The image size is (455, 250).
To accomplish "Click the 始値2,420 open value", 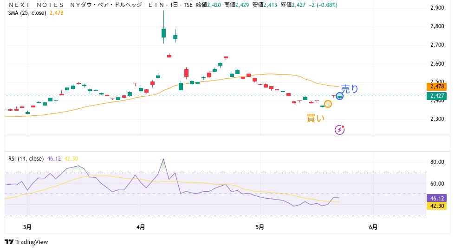I will tap(208, 5).
